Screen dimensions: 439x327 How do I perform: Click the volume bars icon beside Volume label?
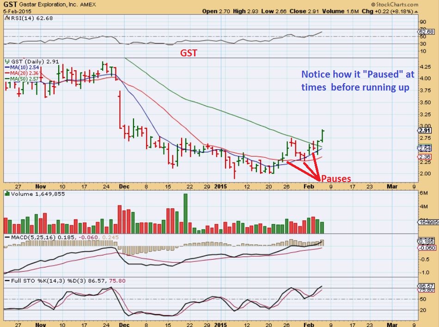pos(7,194)
